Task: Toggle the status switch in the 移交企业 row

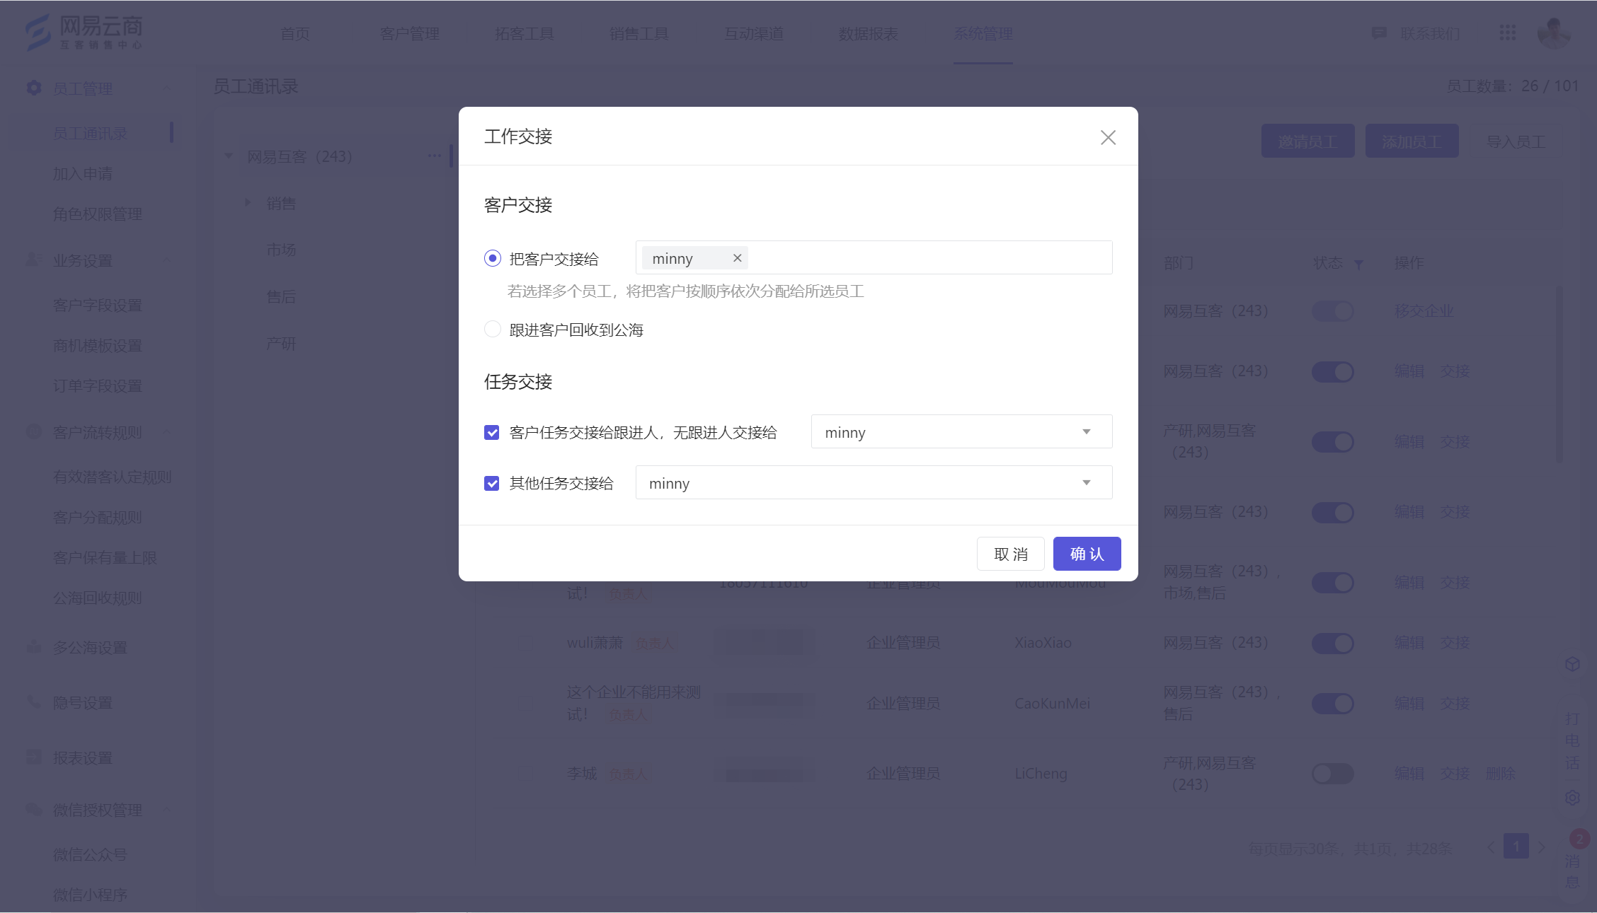Action: [1332, 310]
